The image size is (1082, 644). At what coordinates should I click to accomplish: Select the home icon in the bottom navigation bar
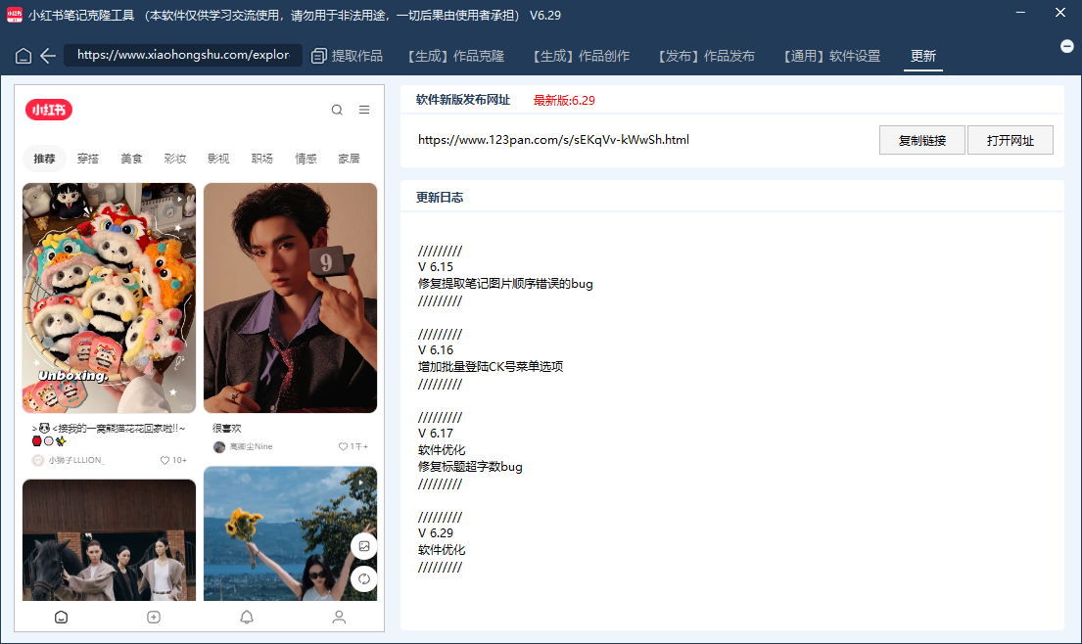(61, 617)
